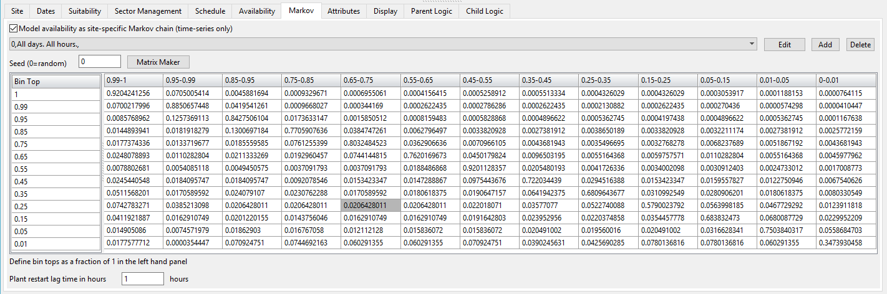Click the 0.45-0.55 column header

click(x=489, y=80)
